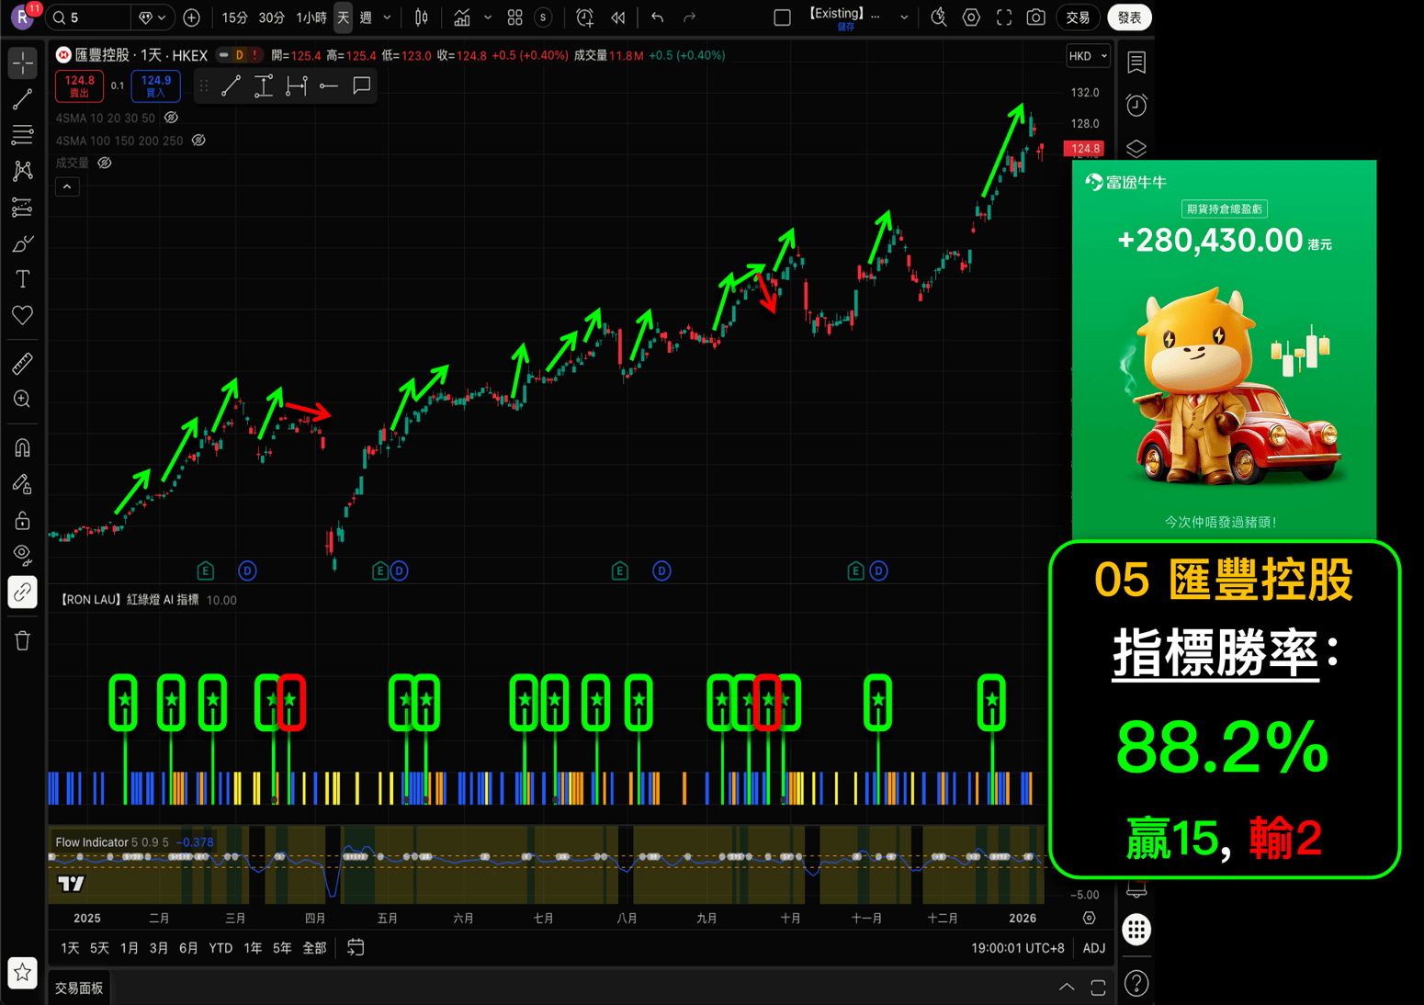Click the undo arrow in top toolbar

click(657, 17)
